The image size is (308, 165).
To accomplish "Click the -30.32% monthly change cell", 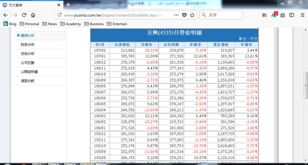I will (x=151, y=50).
